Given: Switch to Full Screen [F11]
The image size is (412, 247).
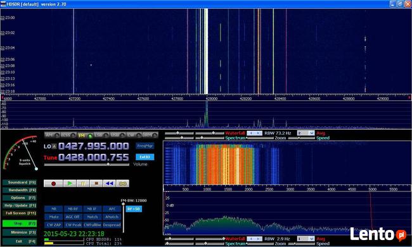Looking at the screenshot, I should (x=20, y=214).
